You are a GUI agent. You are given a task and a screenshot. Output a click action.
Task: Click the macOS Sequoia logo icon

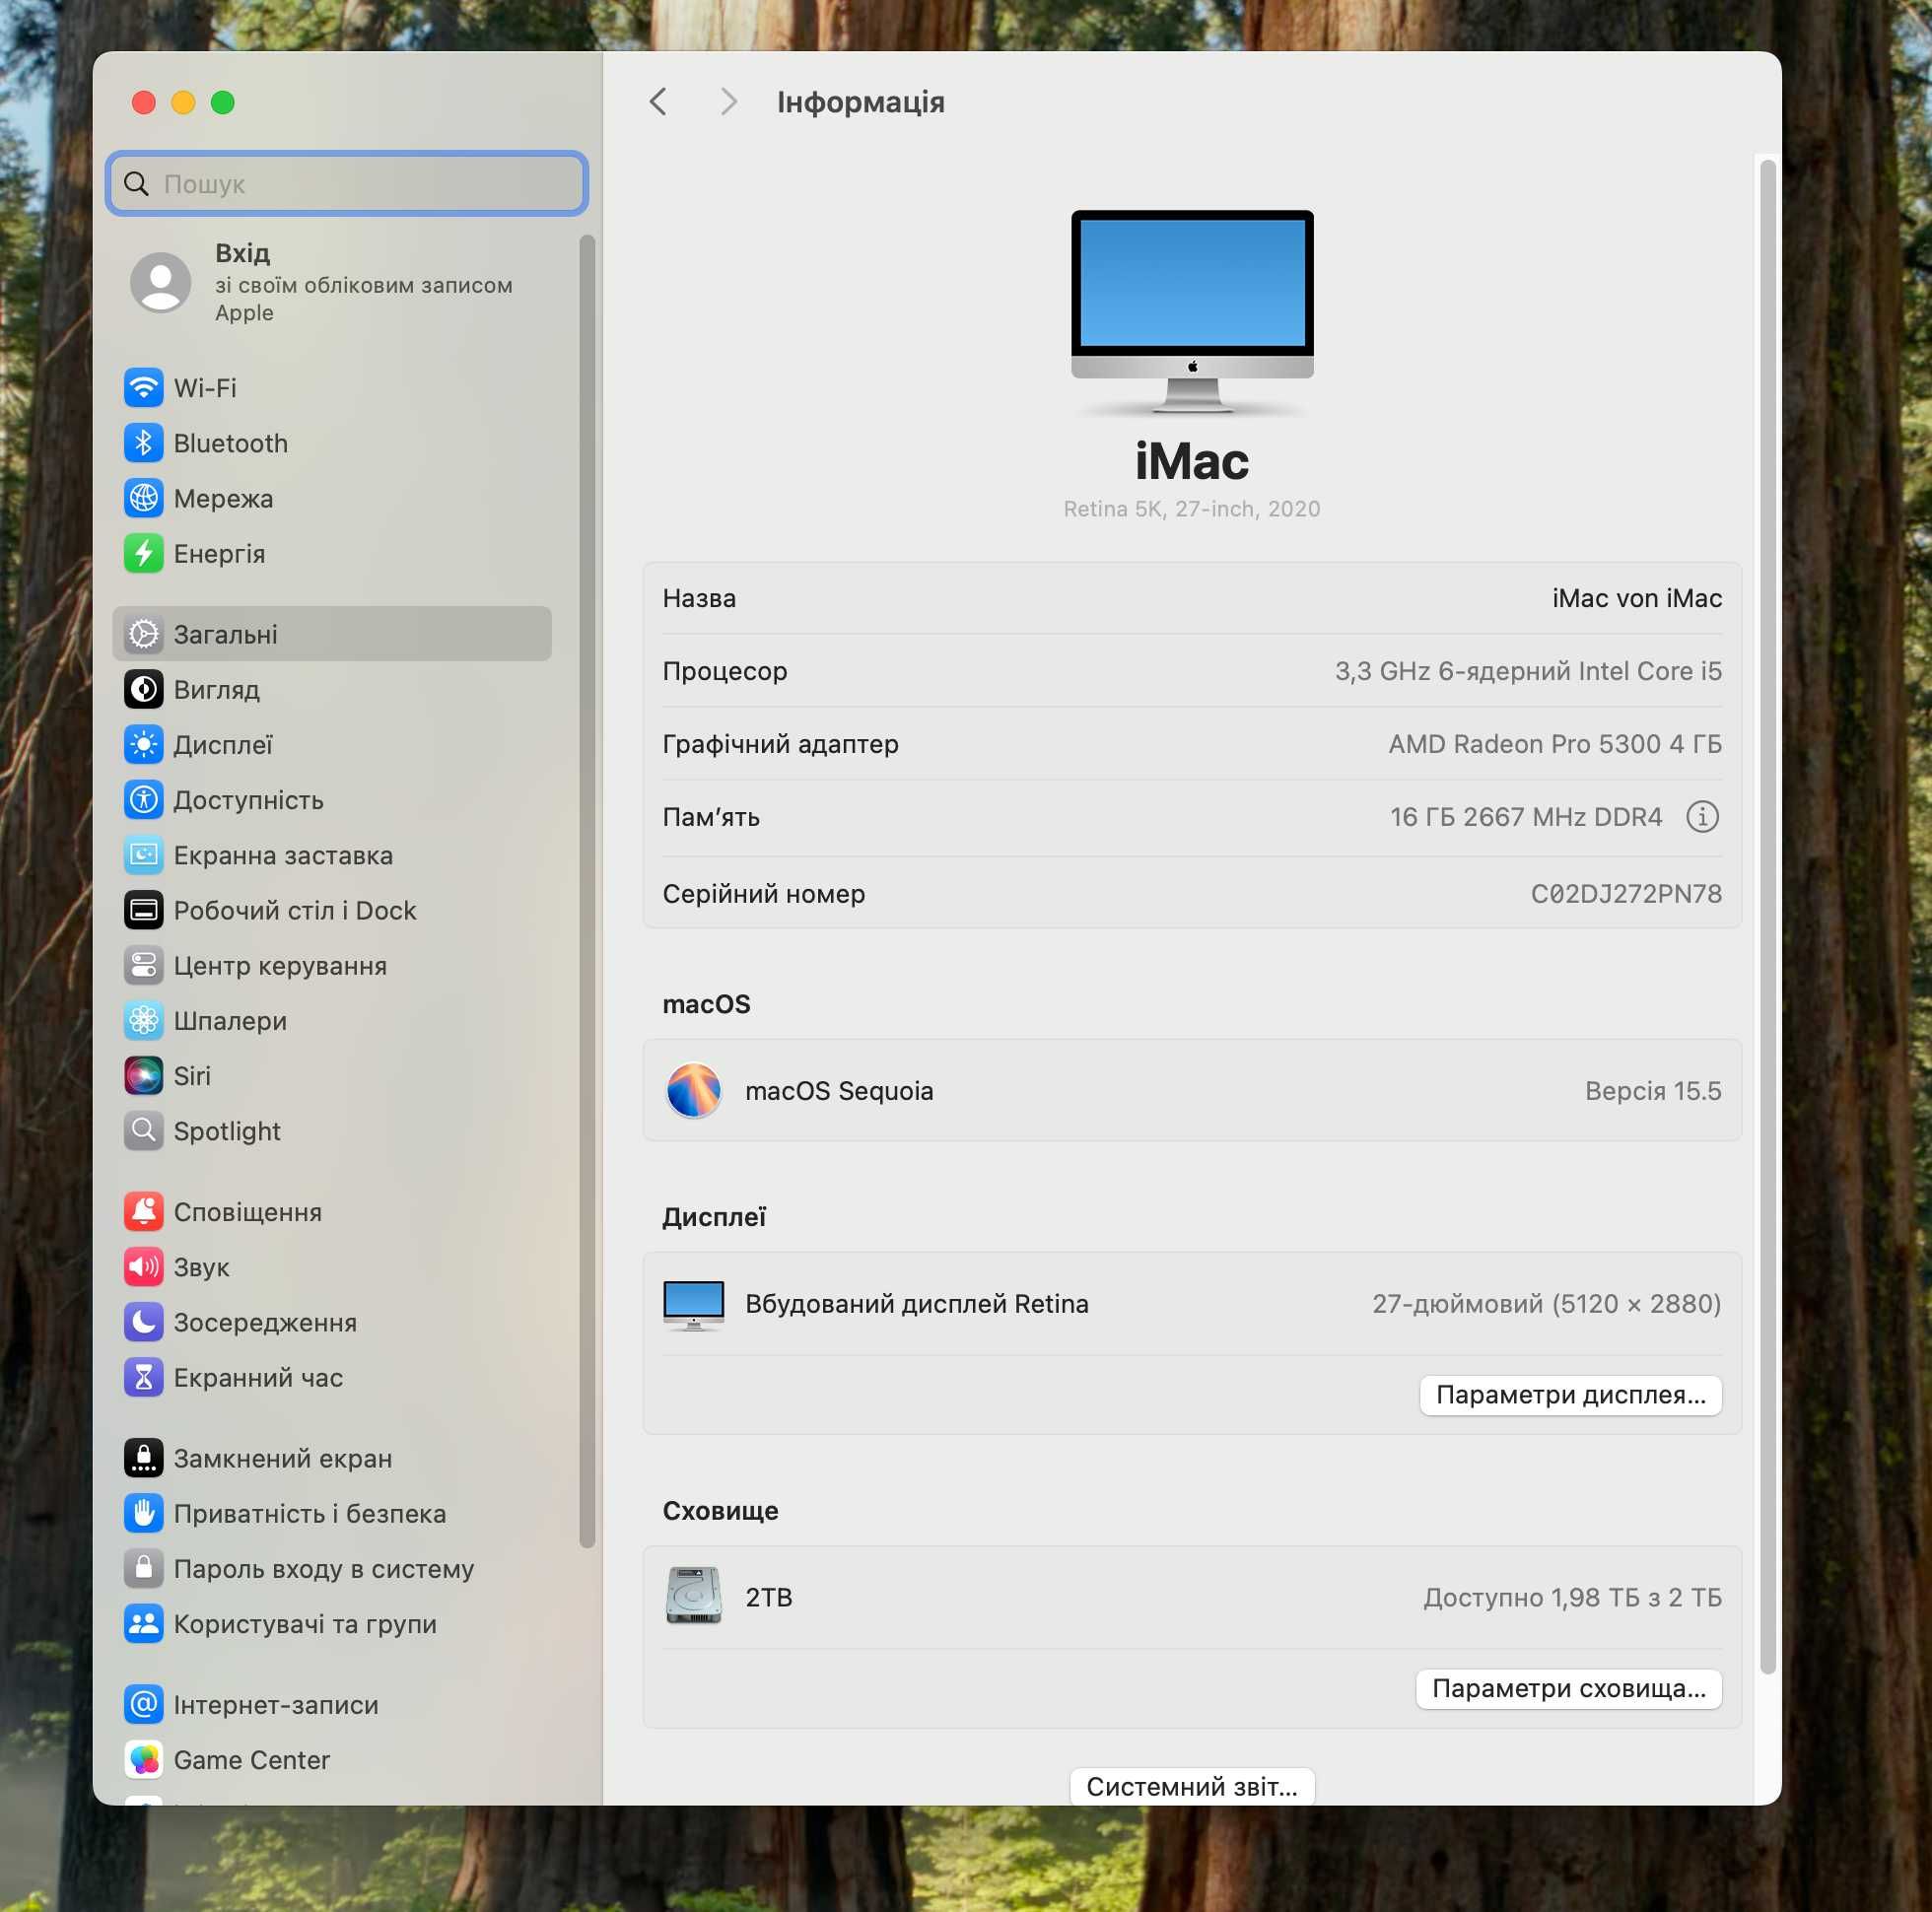[693, 1090]
